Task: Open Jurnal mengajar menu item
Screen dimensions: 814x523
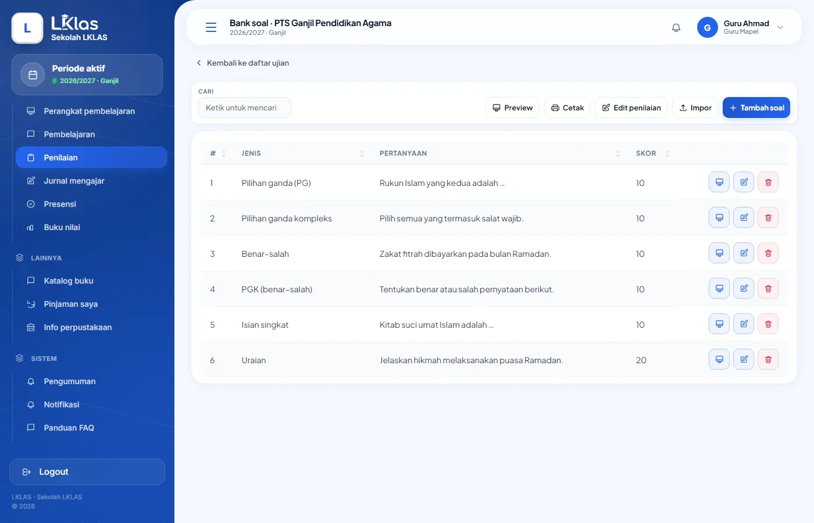Action: (91, 181)
